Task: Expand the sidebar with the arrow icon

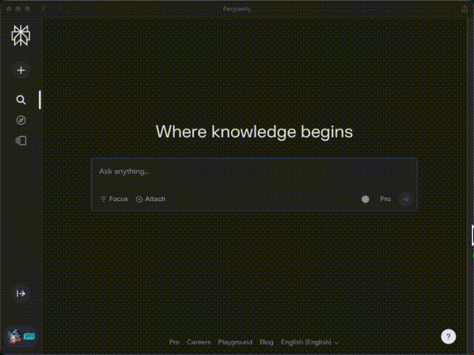Action: pos(21,293)
